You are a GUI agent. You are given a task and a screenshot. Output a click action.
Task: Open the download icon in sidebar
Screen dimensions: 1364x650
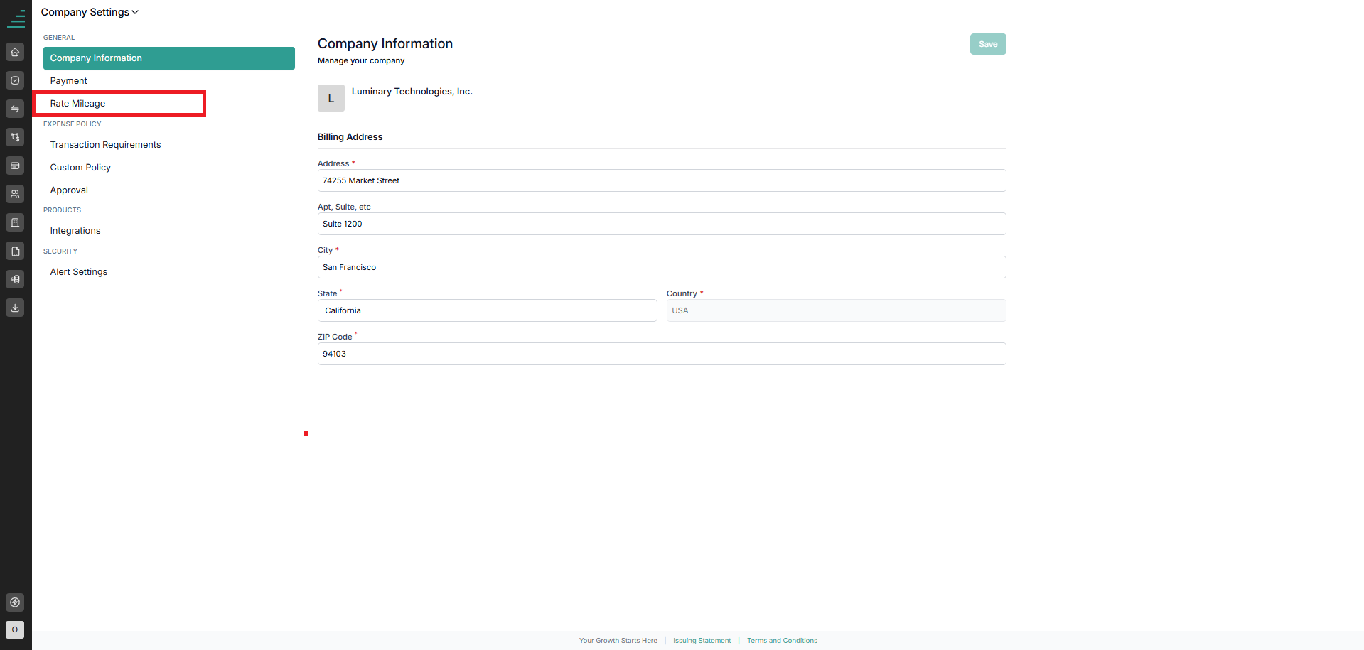coord(15,308)
